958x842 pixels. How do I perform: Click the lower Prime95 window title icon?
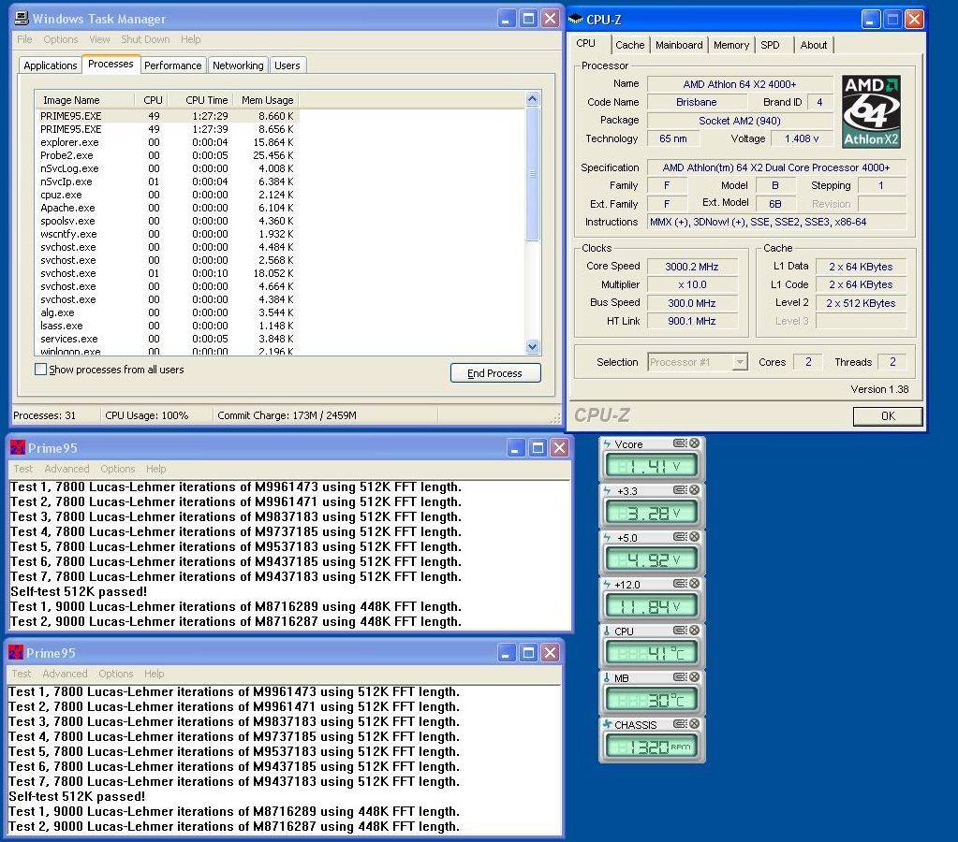[x=16, y=653]
